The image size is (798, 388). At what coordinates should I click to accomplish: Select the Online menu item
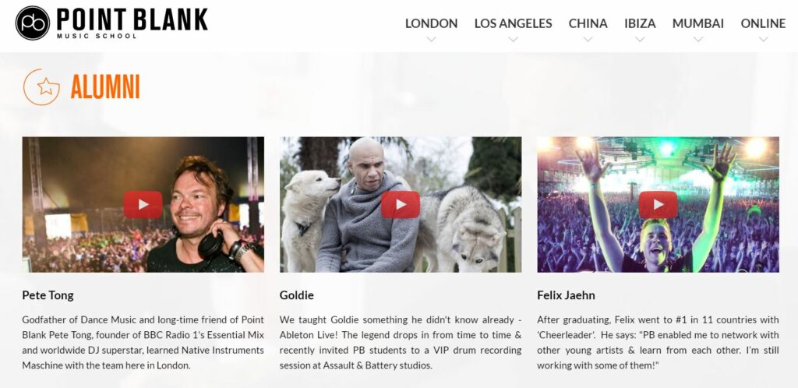tap(763, 23)
